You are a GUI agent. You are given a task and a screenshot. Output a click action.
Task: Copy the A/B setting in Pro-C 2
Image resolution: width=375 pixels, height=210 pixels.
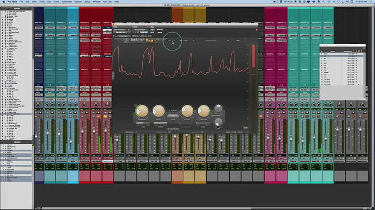[185, 41]
